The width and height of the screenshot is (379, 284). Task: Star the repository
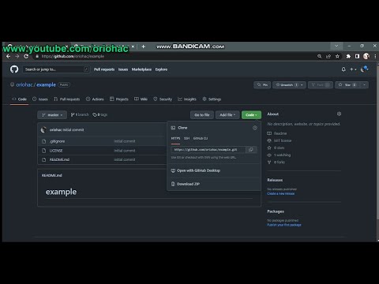[x=347, y=85]
